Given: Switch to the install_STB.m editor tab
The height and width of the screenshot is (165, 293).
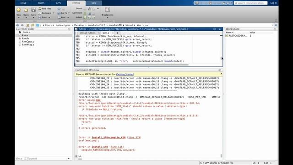Looking at the screenshot, I should 87,33.
